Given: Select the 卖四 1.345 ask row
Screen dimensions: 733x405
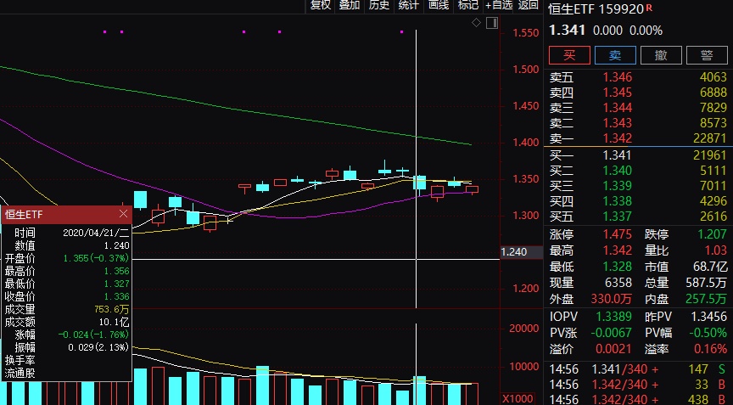Looking at the screenshot, I should pyautogui.click(x=638, y=93).
